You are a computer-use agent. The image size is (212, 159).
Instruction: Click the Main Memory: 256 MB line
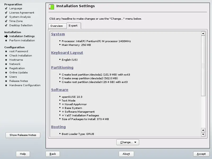76,45
